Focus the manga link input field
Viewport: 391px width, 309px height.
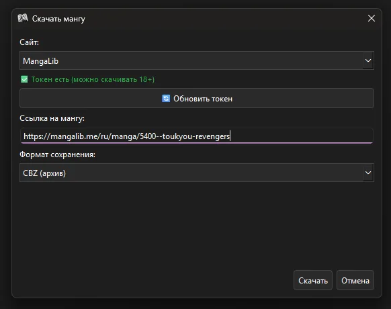[x=196, y=136]
